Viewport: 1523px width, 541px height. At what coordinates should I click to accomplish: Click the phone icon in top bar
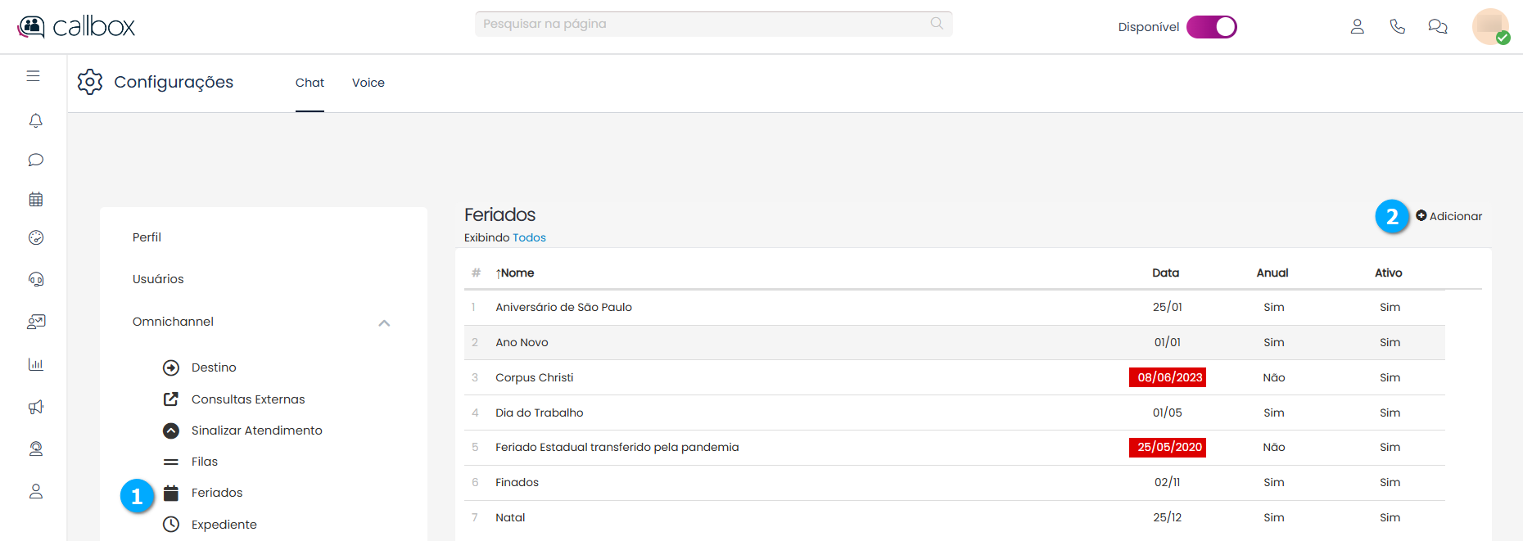[1397, 27]
